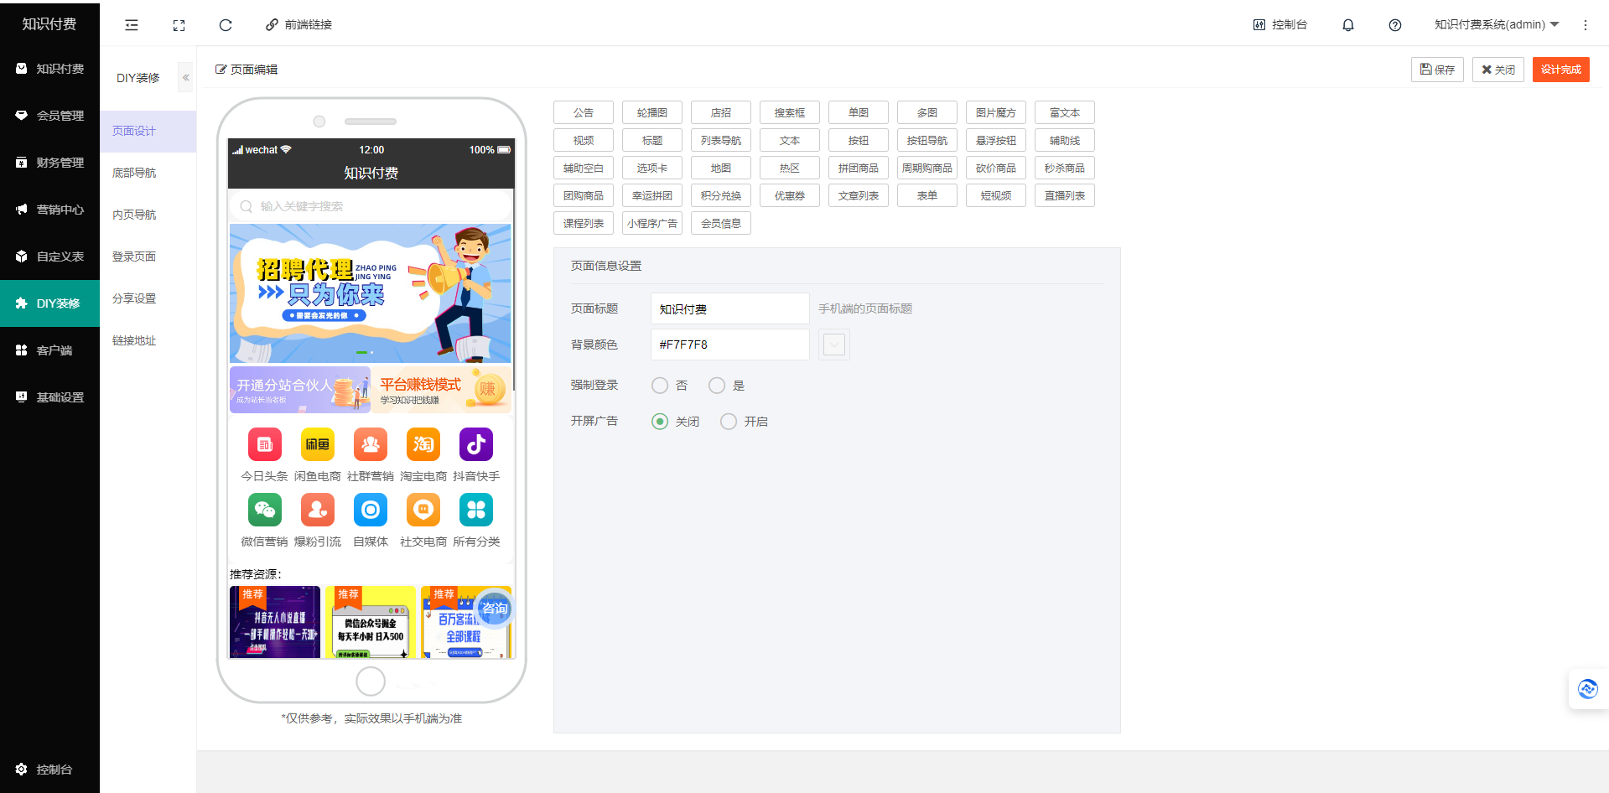This screenshot has height=793, width=1609.
Task: Select 关闭 for 开屏广告
Action: (x=660, y=422)
